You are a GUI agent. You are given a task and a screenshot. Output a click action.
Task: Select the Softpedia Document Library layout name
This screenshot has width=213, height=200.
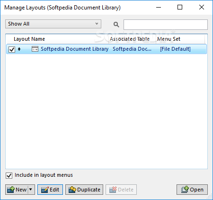tap(74, 49)
